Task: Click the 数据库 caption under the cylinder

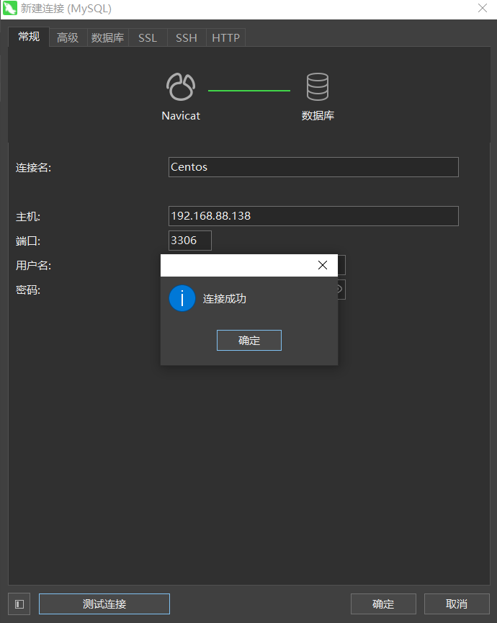Action: pyautogui.click(x=318, y=116)
